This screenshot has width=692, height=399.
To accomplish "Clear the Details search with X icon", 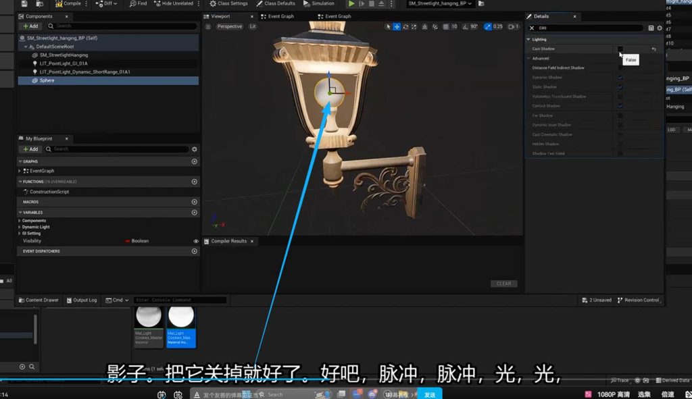I will 532,28.
